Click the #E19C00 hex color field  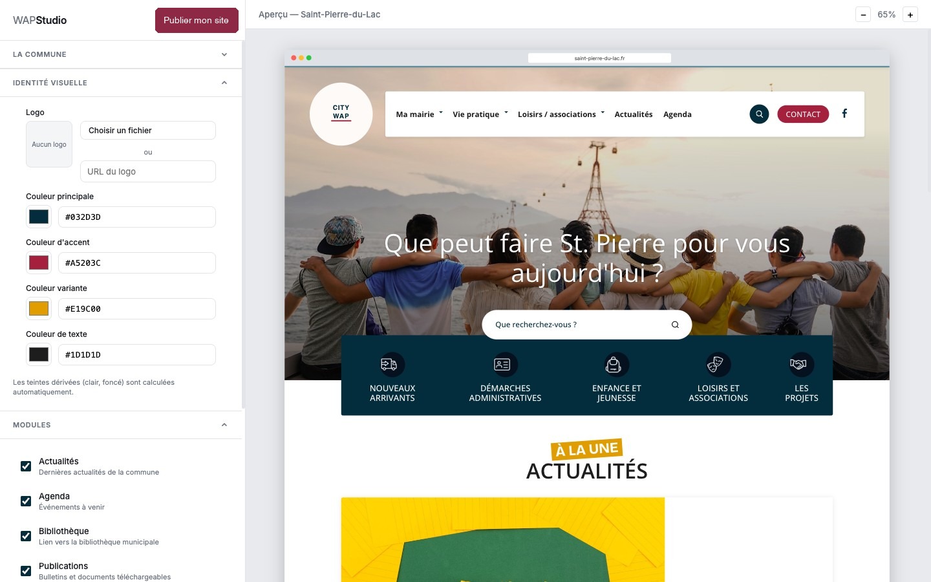pos(136,308)
